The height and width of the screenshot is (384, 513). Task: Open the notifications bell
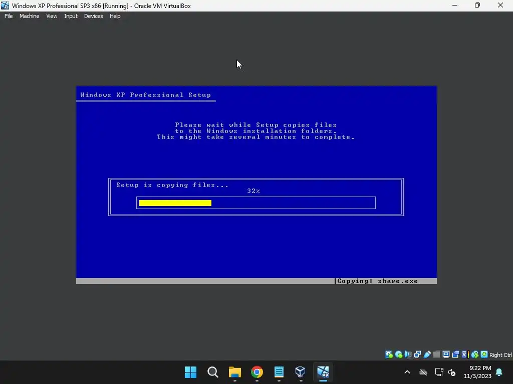[499, 372]
